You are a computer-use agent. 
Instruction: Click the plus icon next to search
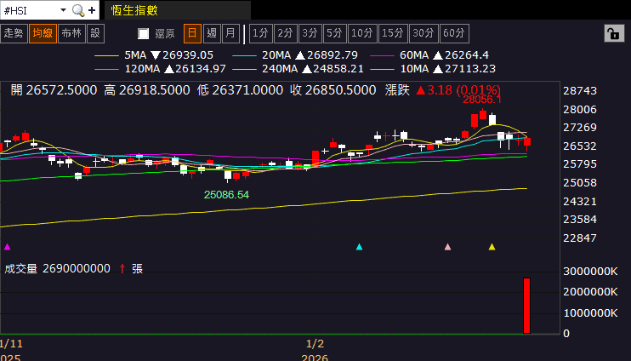pyautogui.click(x=90, y=10)
